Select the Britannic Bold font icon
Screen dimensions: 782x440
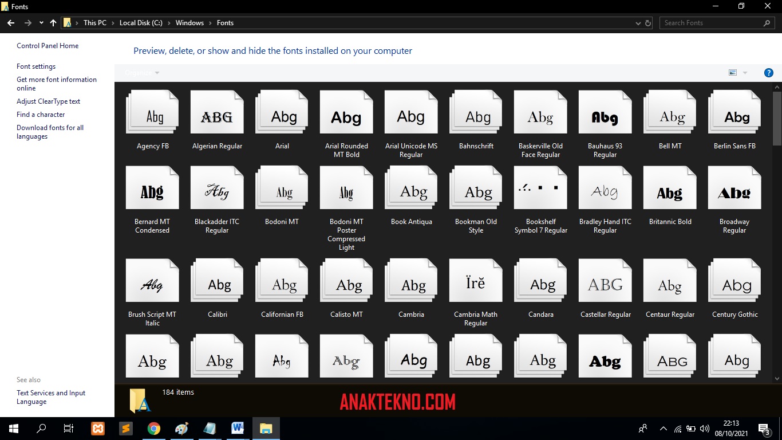click(x=670, y=188)
